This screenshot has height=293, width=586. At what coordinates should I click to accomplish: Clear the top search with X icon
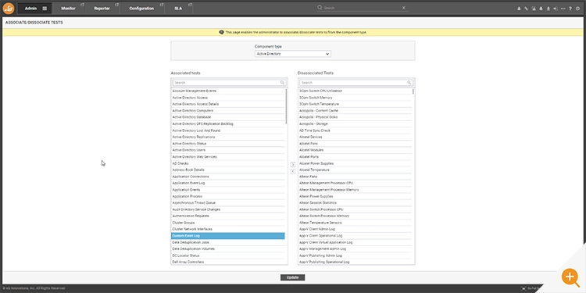pos(404,8)
